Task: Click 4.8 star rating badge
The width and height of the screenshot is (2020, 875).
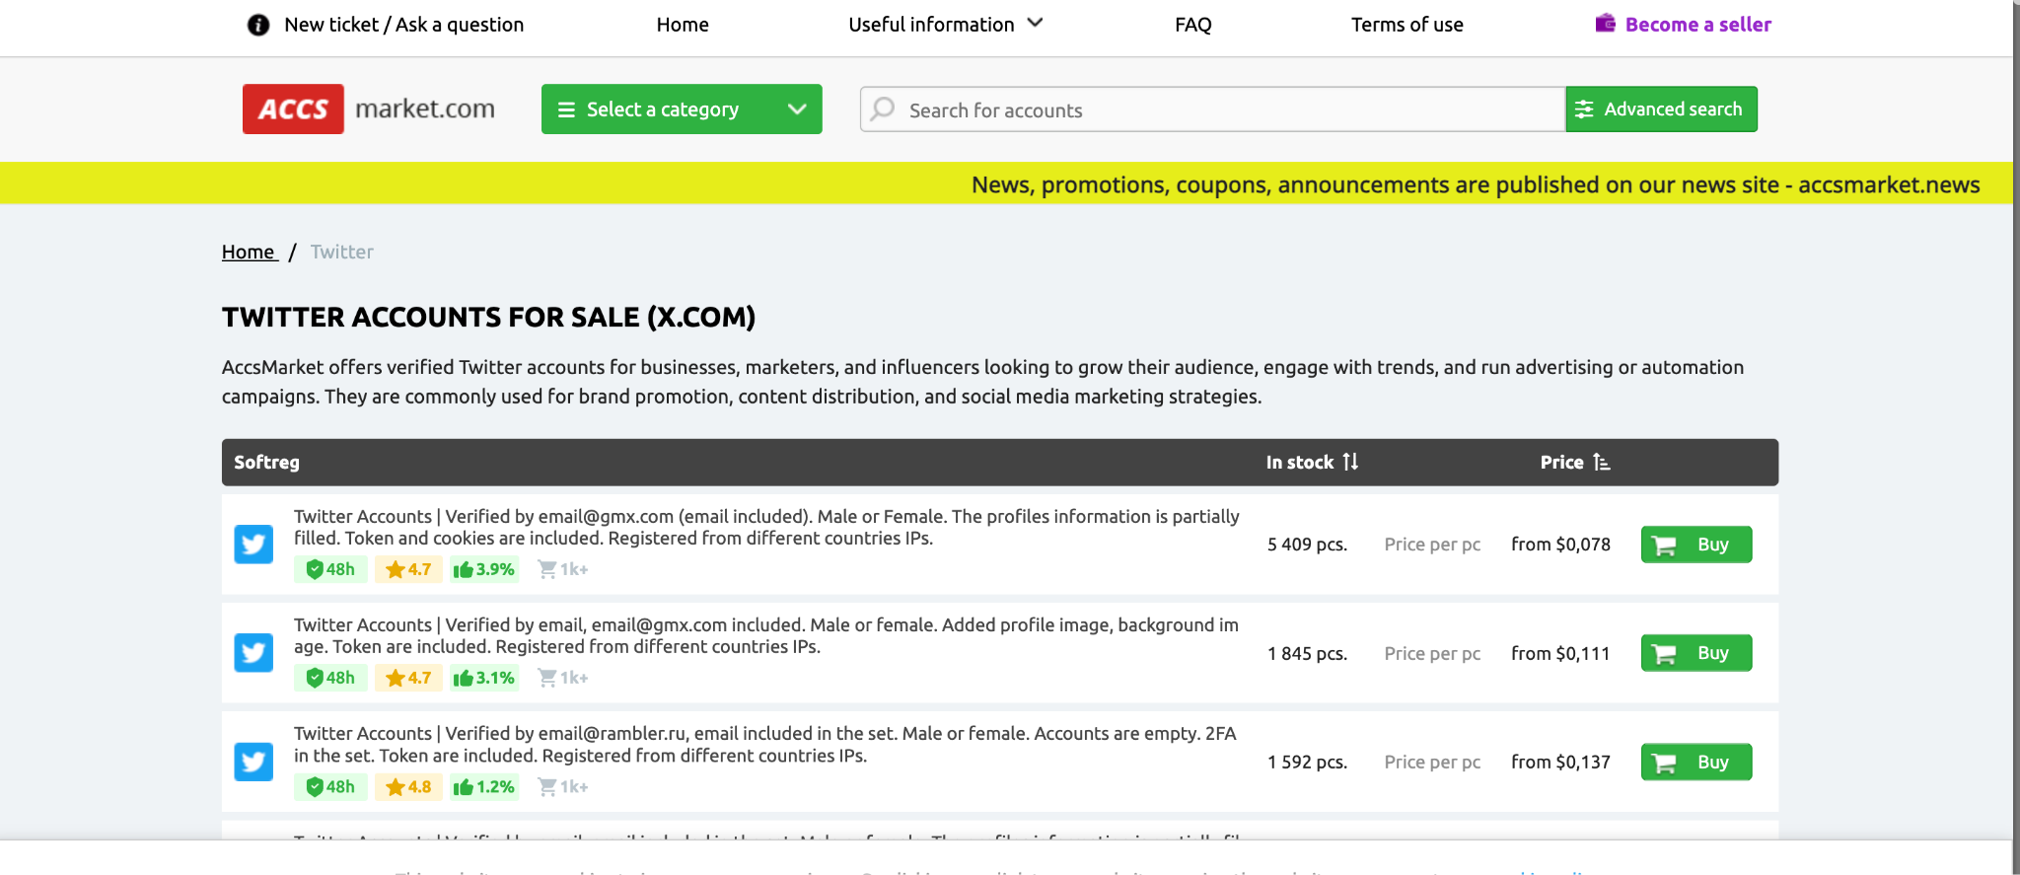Action: pos(408,786)
